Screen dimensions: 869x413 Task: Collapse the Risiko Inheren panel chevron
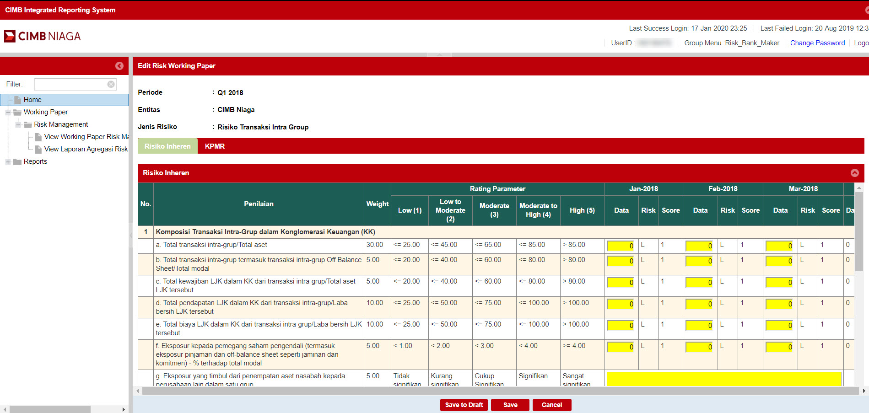854,173
